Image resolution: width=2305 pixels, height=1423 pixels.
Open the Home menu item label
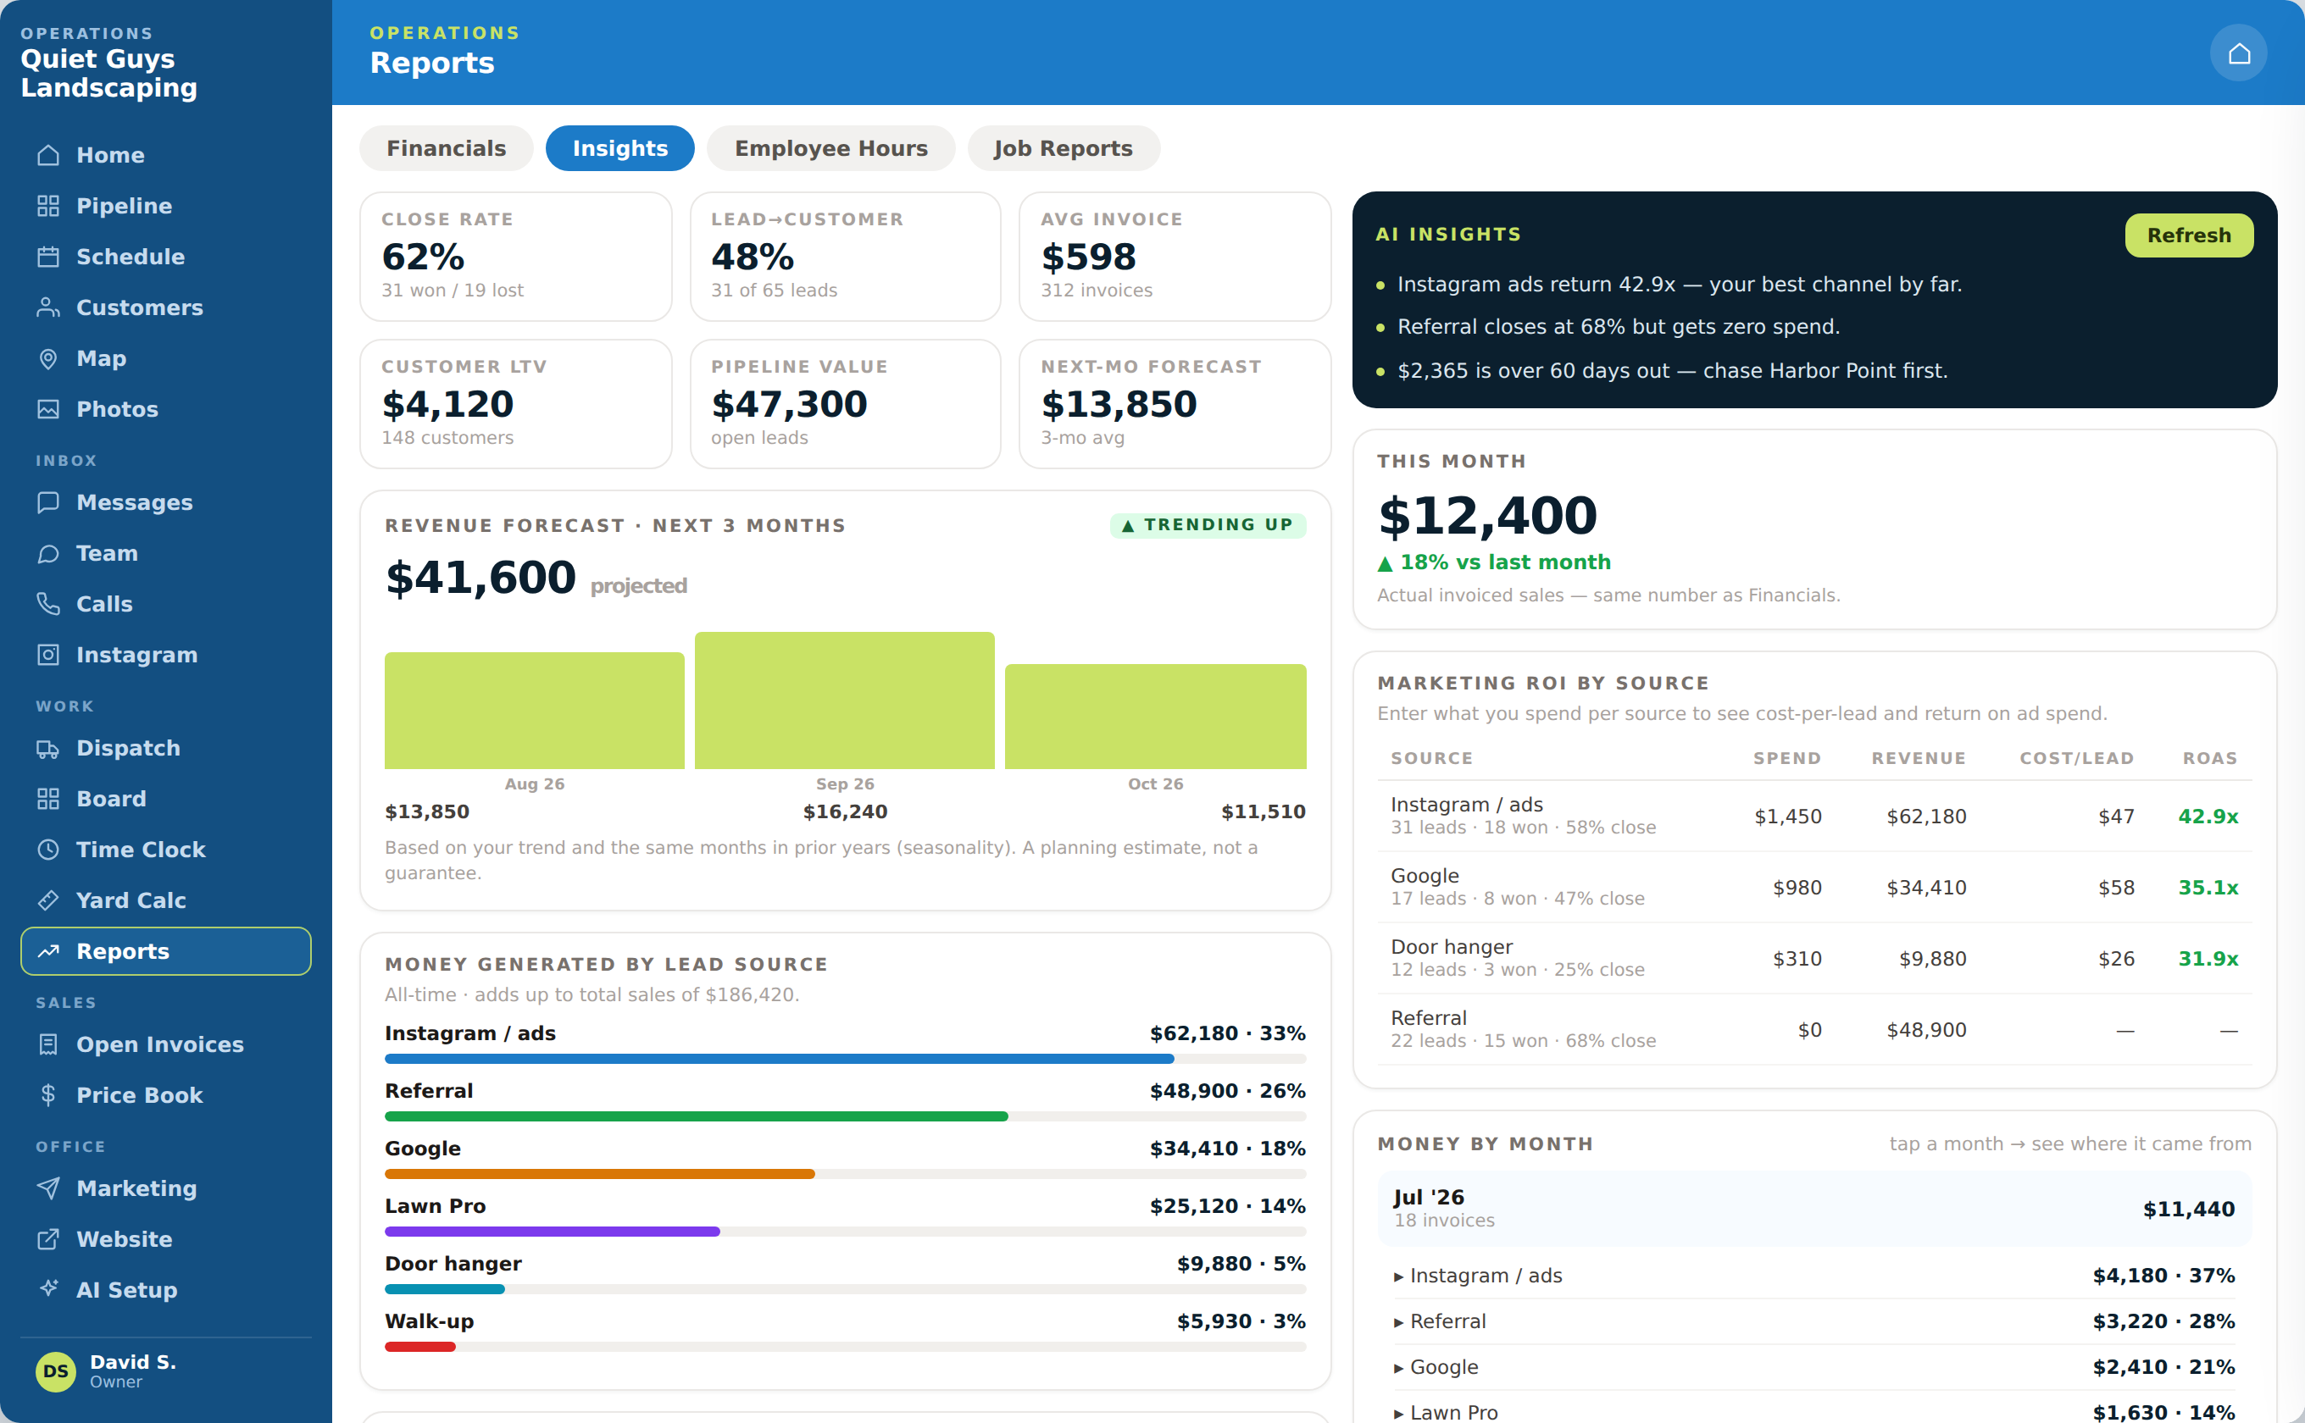[x=110, y=155]
